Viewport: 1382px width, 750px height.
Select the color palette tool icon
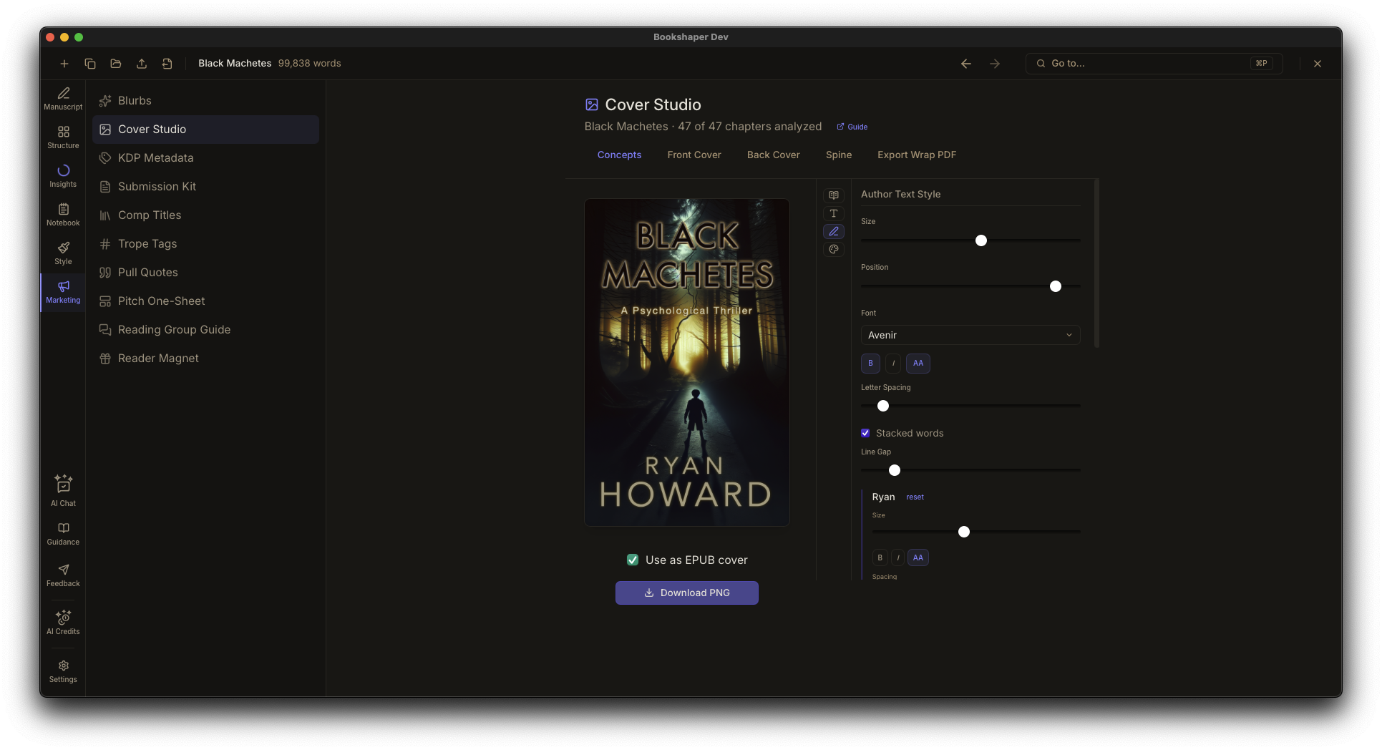coord(834,249)
